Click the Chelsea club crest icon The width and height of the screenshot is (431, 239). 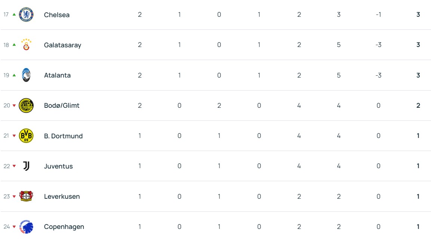pos(26,15)
